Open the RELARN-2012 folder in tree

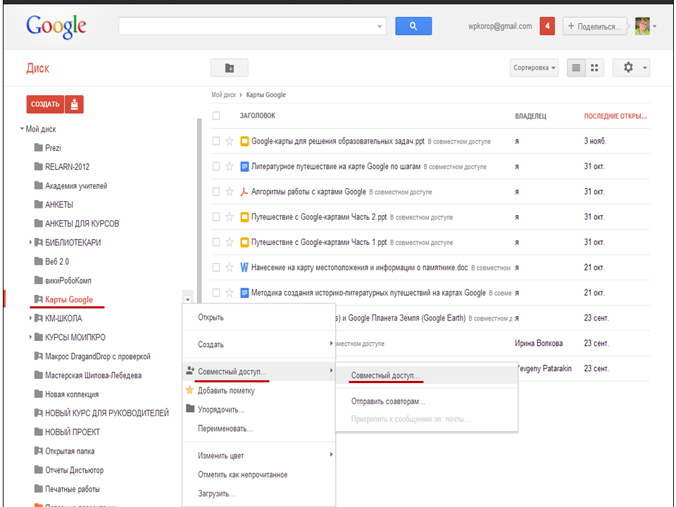click(68, 166)
